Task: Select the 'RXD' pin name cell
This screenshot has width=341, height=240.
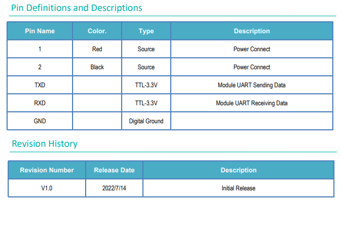Action: click(x=40, y=103)
